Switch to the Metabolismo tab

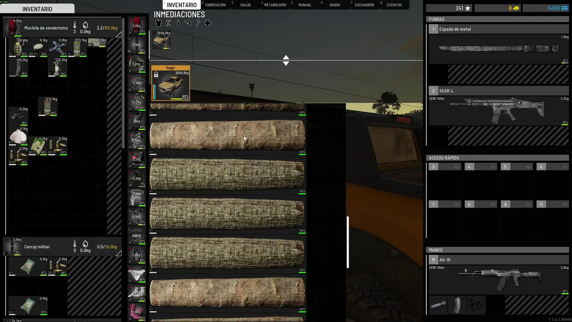click(x=275, y=5)
